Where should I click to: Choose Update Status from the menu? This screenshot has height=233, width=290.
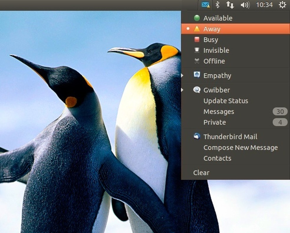click(x=226, y=101)
